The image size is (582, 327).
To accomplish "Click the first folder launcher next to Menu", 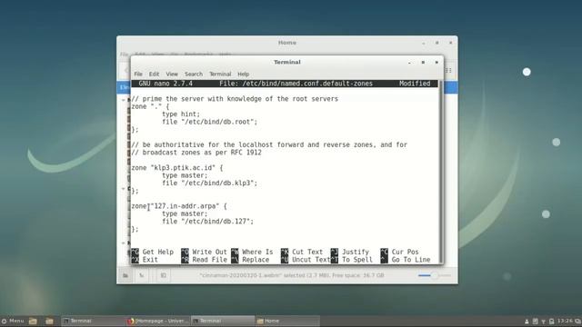I will point(33,321).
